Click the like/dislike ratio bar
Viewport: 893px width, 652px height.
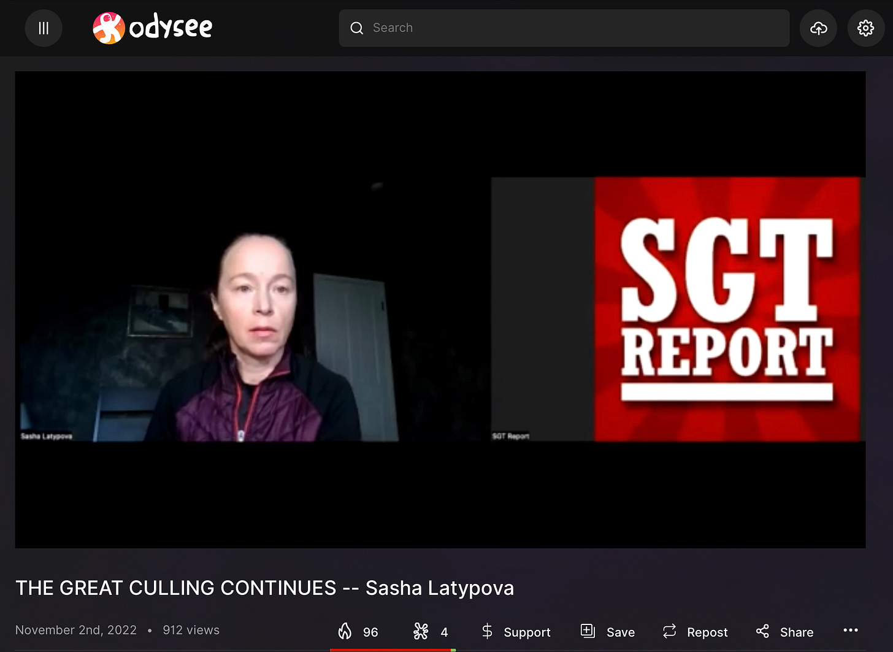coord(393,650)
